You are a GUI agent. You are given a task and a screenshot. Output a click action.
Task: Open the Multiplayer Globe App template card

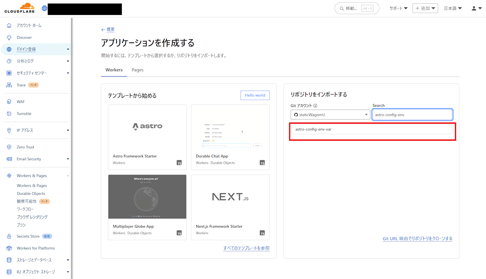point(147,207)
